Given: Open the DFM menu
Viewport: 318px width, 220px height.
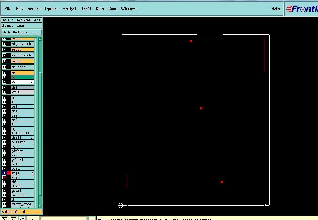Looking at the screenshot, I should coord(87,9).
